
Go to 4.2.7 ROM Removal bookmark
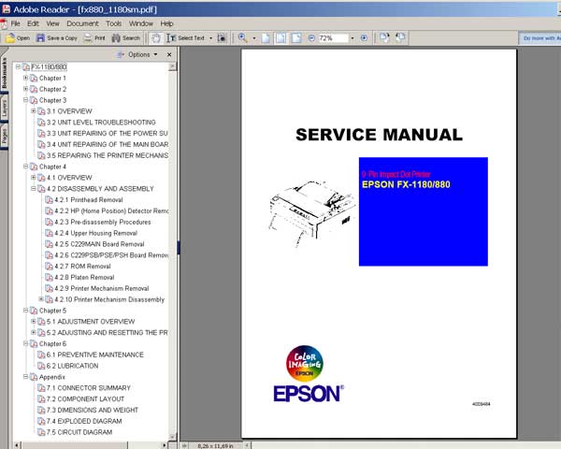(x=82, y=267)
